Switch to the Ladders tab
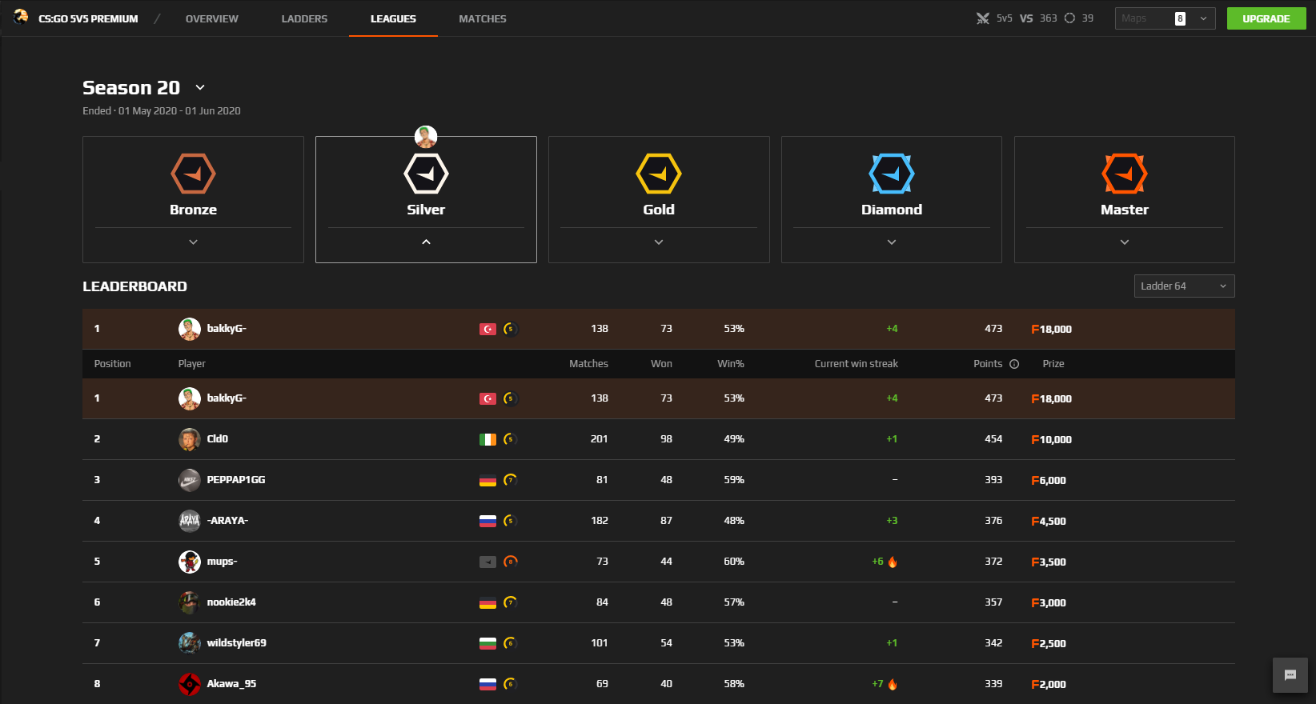 (304, 18)
